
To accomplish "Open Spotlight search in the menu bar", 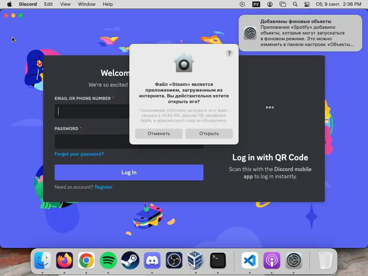I will (x=295, y=4).
